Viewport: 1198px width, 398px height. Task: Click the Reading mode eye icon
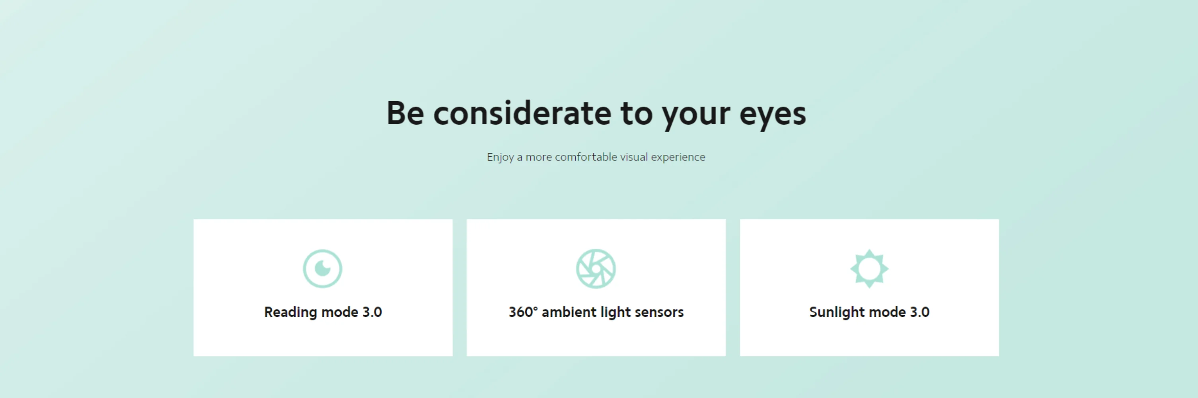click(322, 269)
